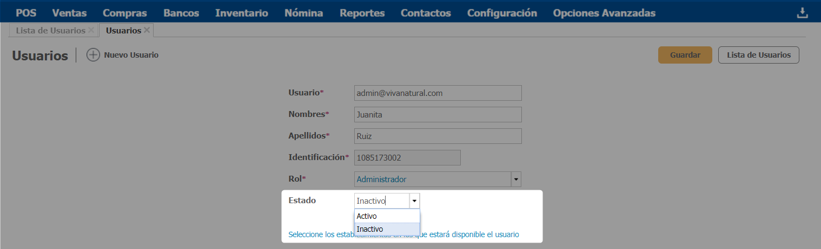The image size is (821, 249).
Task: Click the Nombres field containing Juanita
Action: (x=437, y=115)
